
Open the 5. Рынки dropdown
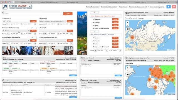(53, 31)
